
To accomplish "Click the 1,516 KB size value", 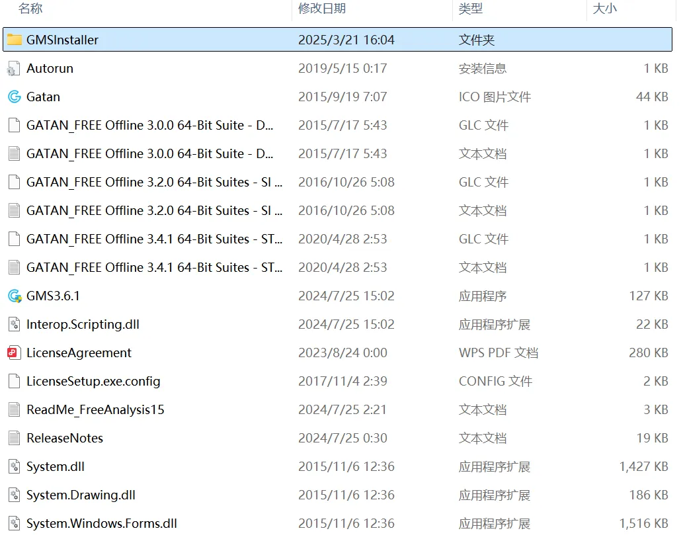I will pos(644,523).
